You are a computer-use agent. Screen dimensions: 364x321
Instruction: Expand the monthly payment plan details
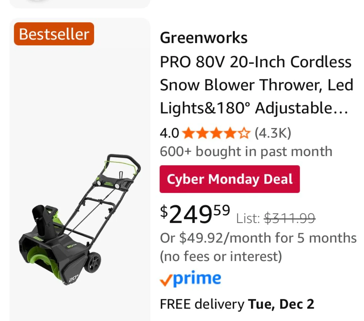pos(258,238)
